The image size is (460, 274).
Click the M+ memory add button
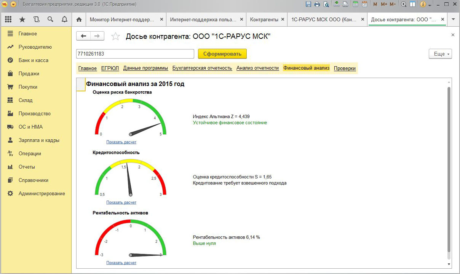click(x=384, y=5)
